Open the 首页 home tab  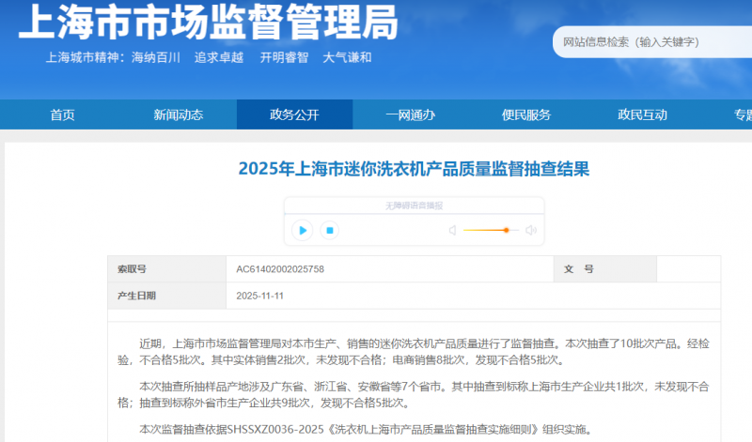click(x=63, y=114)
